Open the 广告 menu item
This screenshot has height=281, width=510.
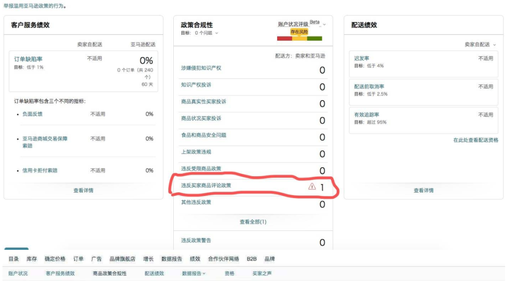coord(96,259)
